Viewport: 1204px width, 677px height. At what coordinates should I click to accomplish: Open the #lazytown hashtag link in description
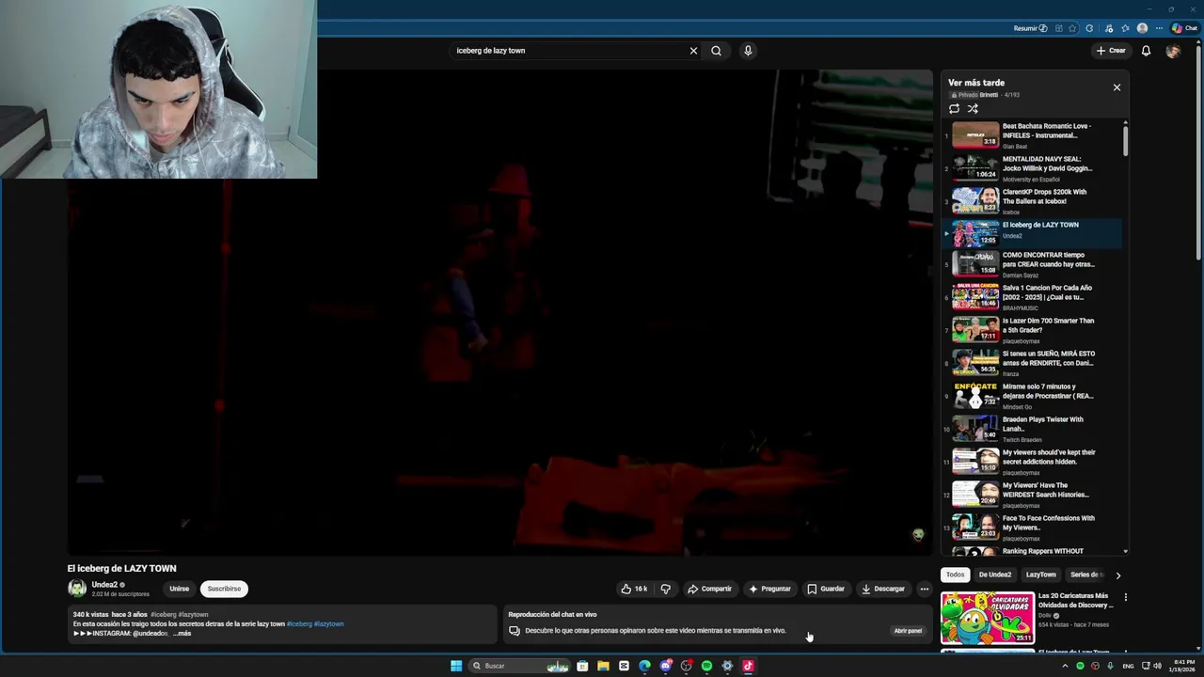tap(328, 624)
